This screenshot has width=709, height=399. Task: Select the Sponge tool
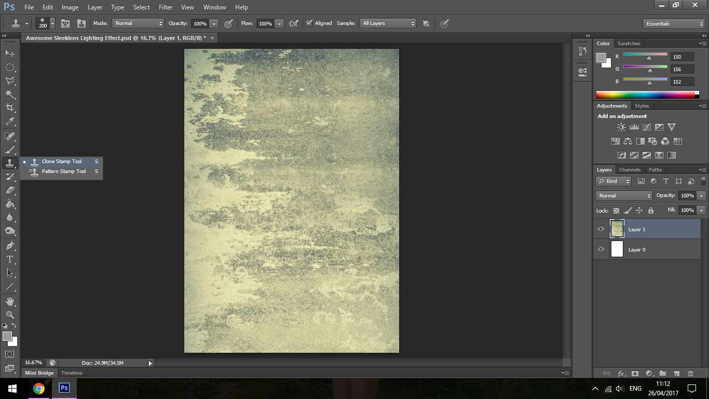(x=10, y=231)
